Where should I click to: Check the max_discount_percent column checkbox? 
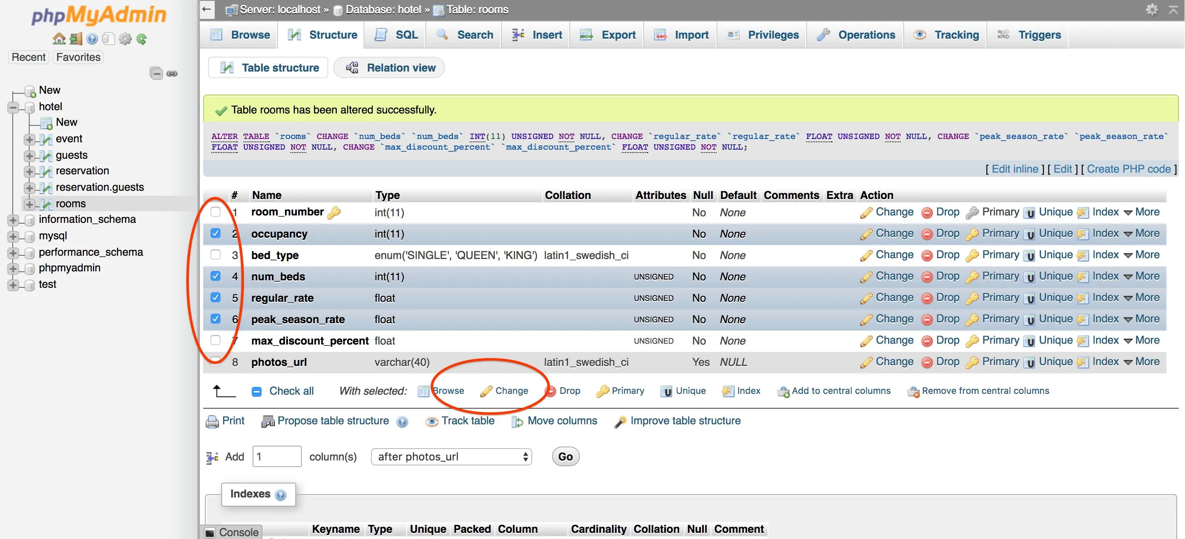point(215,340)
